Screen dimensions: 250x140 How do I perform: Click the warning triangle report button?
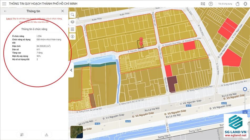tap(47, 135)
